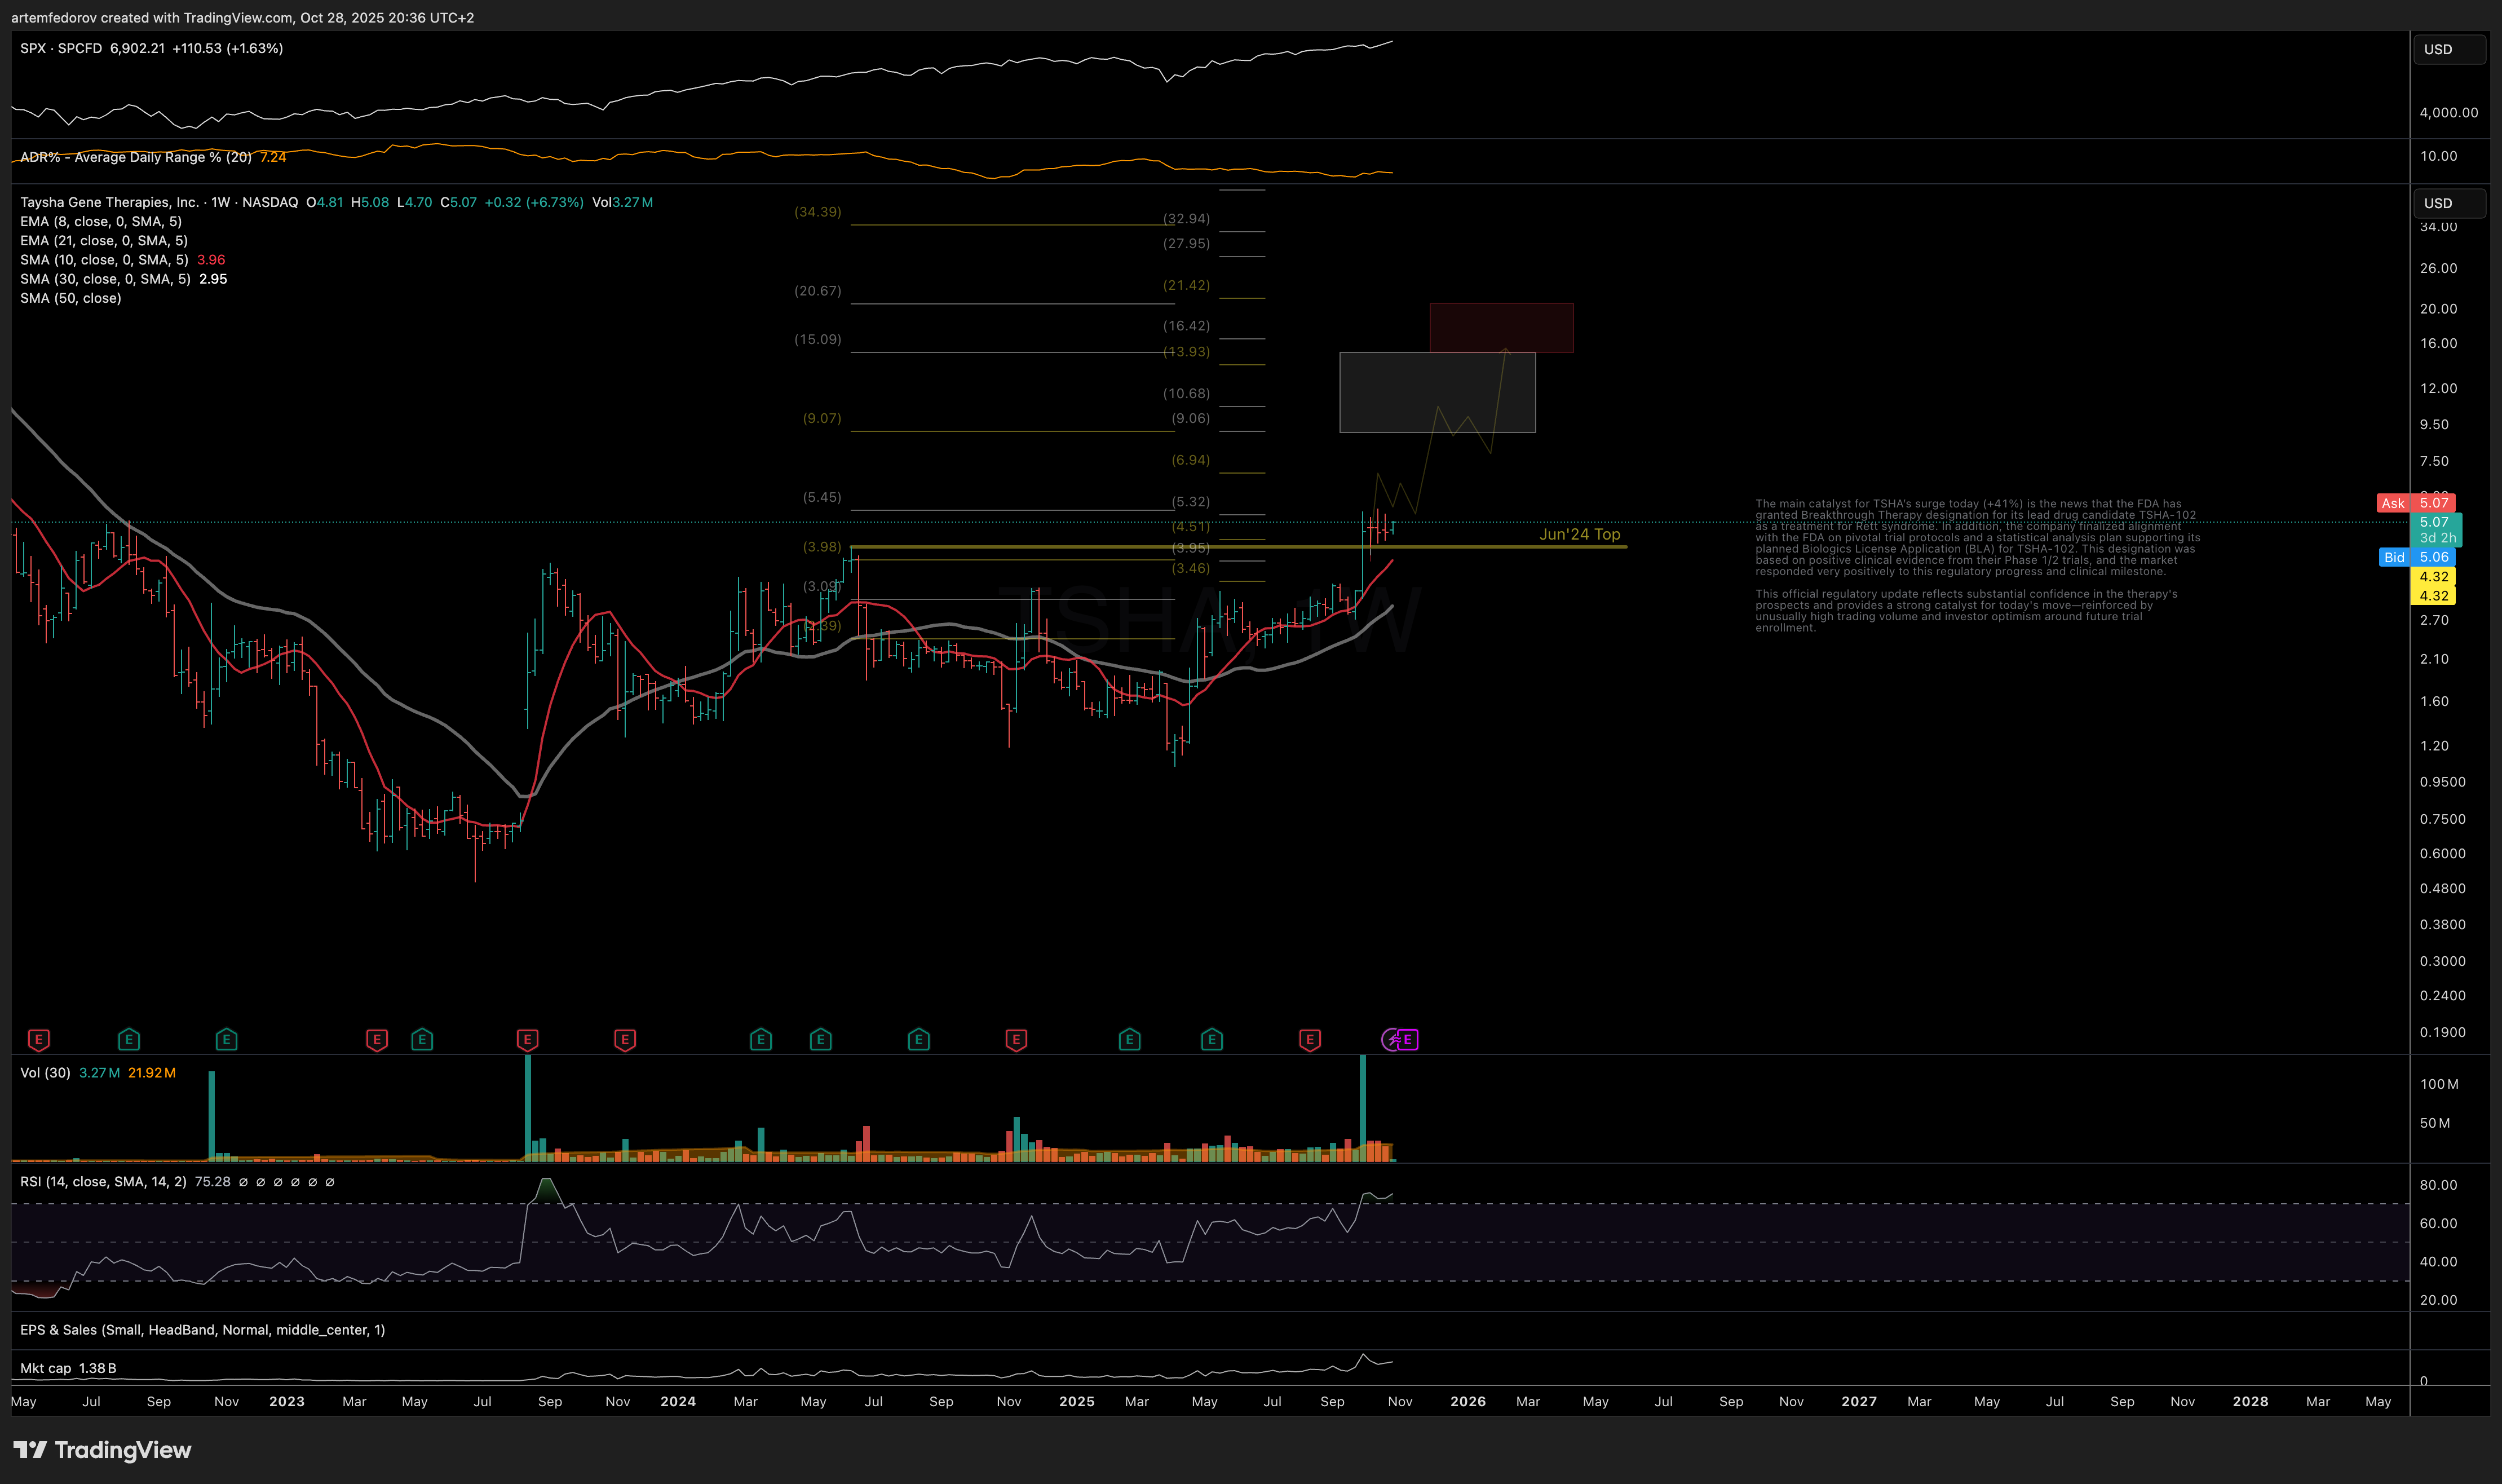This screenshot has height=1484, width=2502.
Task: Click the ADR% value 7.24
Action: pyautogui.click(x=273, y=157)
